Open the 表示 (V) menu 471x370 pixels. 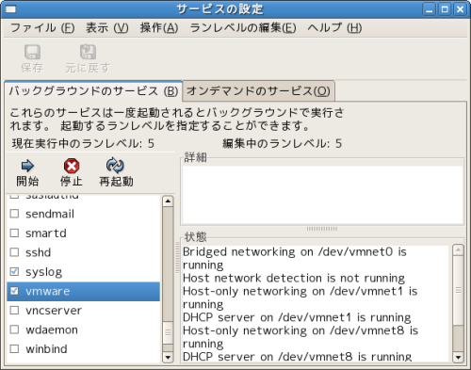click(x=107, y=28)
